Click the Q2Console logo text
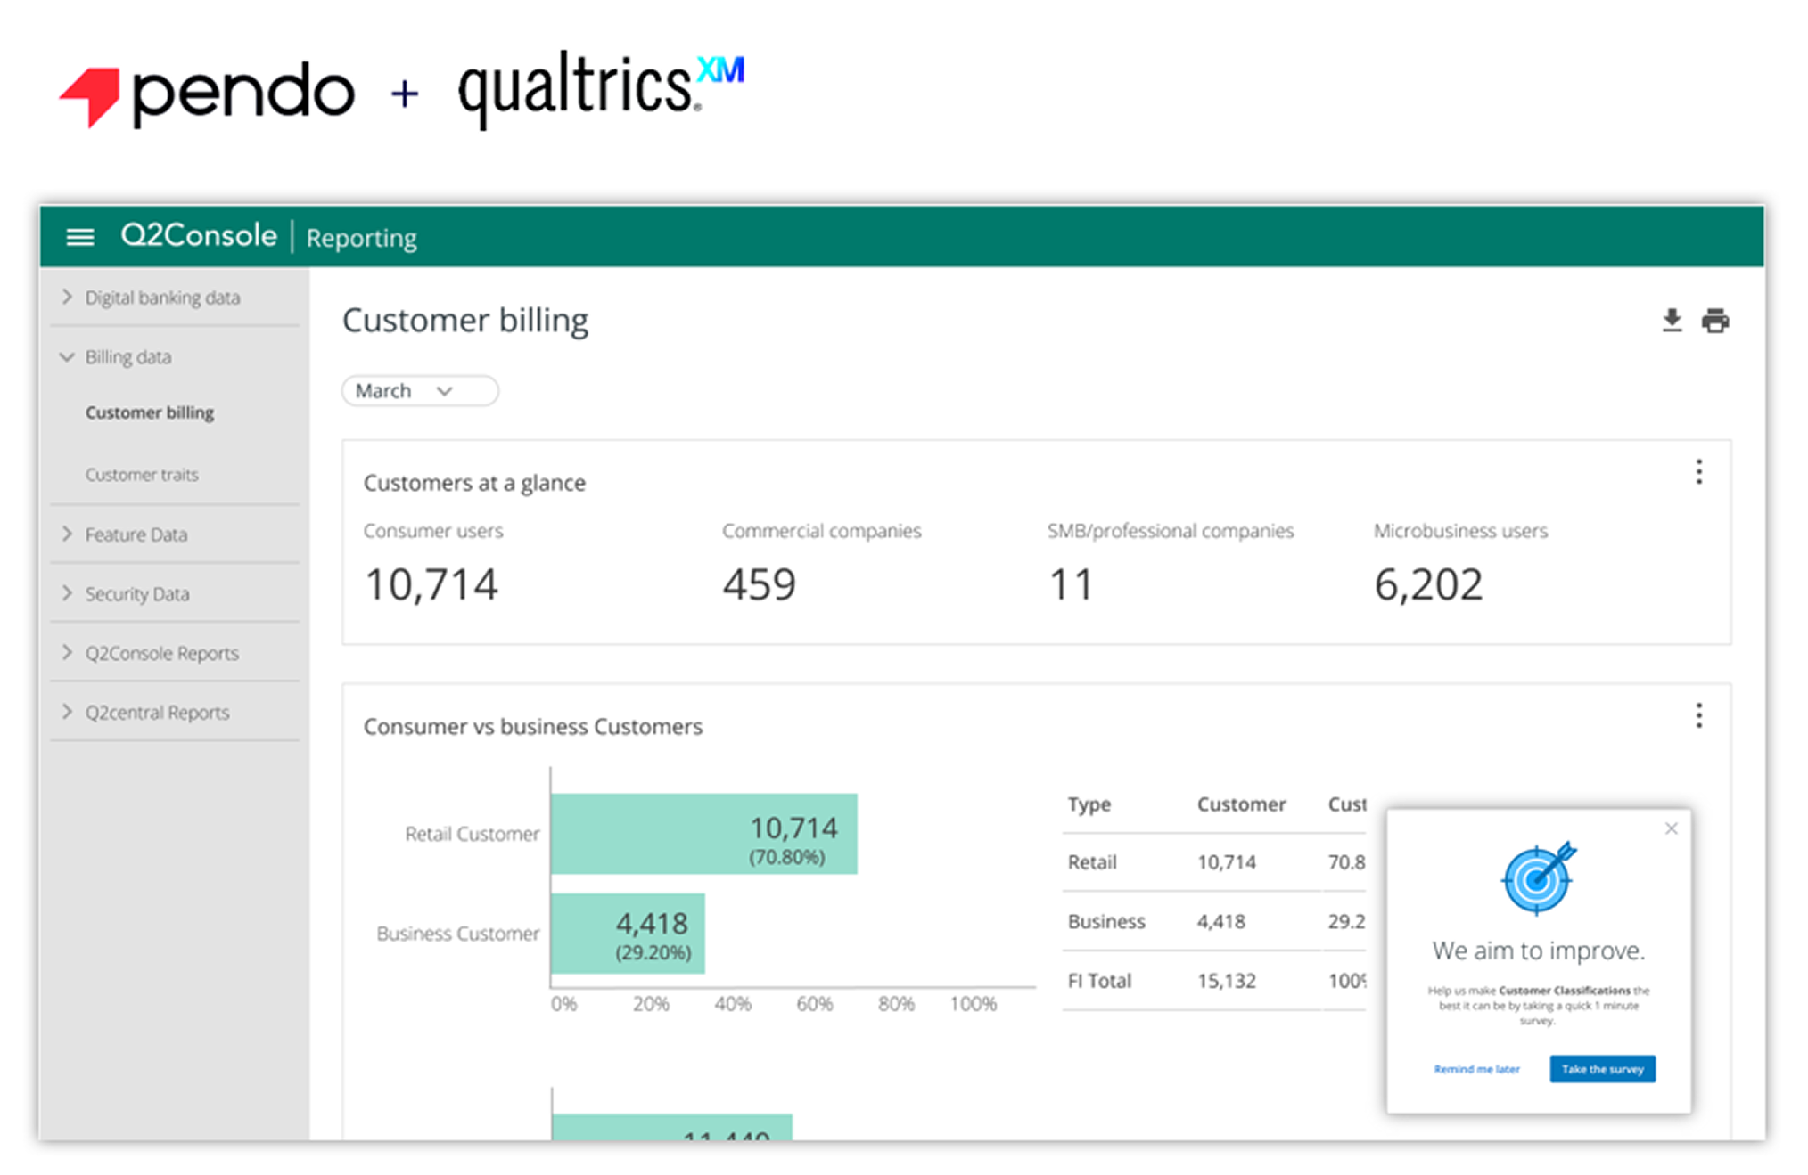This screenshot has height=1175, width=1808. pos(199,235)
